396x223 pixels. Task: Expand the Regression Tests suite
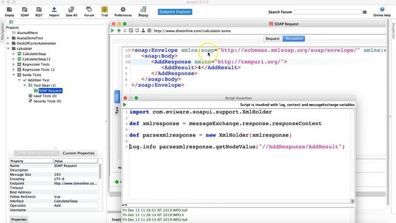tap(14, 64)
